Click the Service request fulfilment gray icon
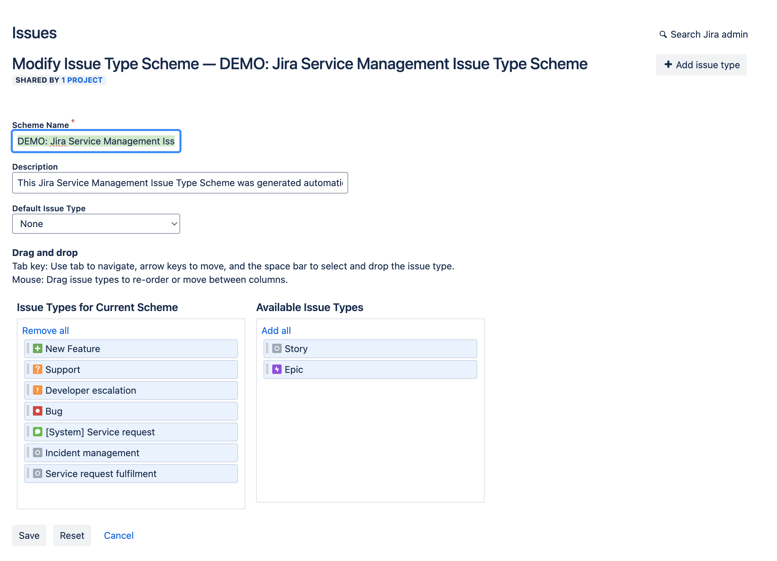 [x=38, y=474]
